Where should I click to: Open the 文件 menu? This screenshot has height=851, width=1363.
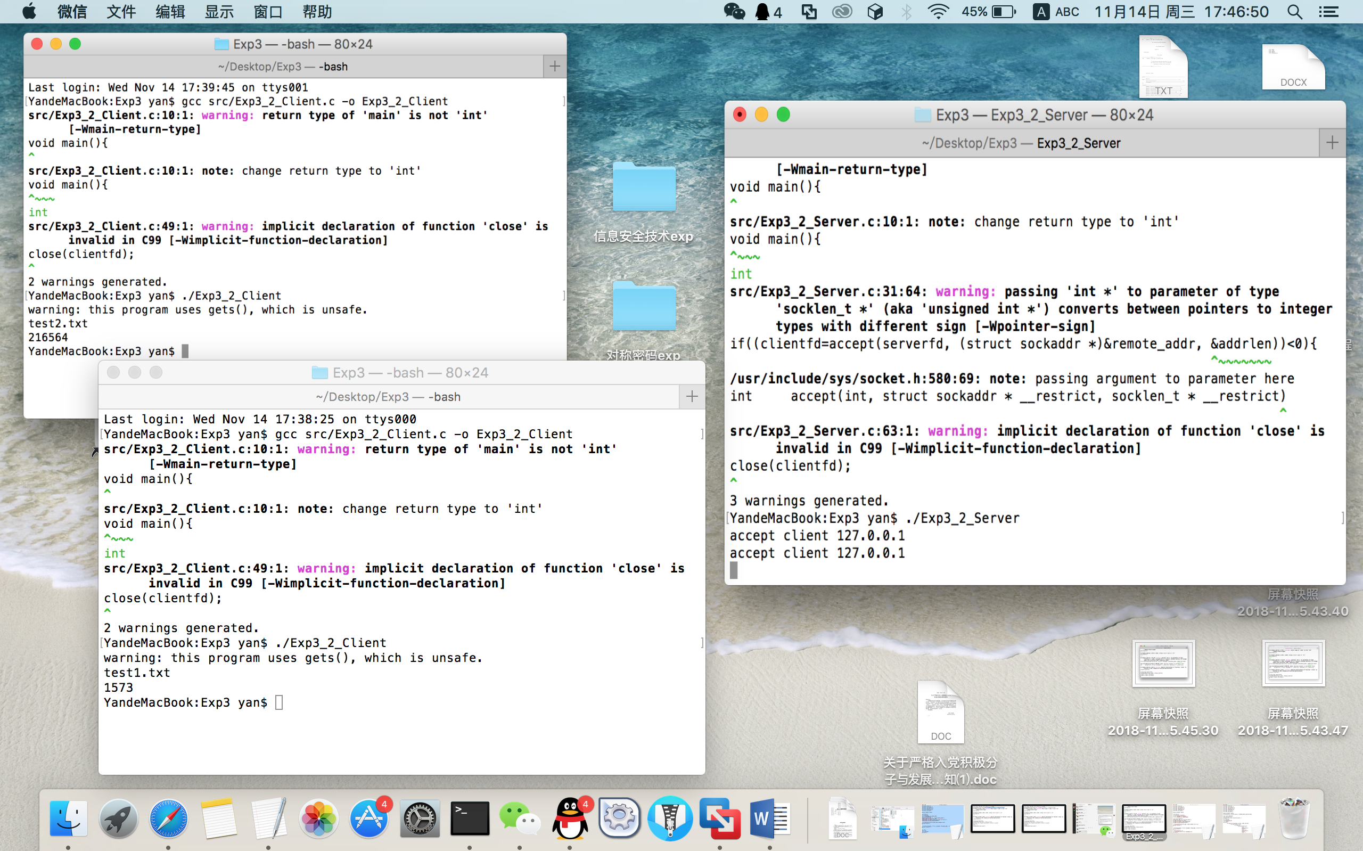tap(121, 11)
